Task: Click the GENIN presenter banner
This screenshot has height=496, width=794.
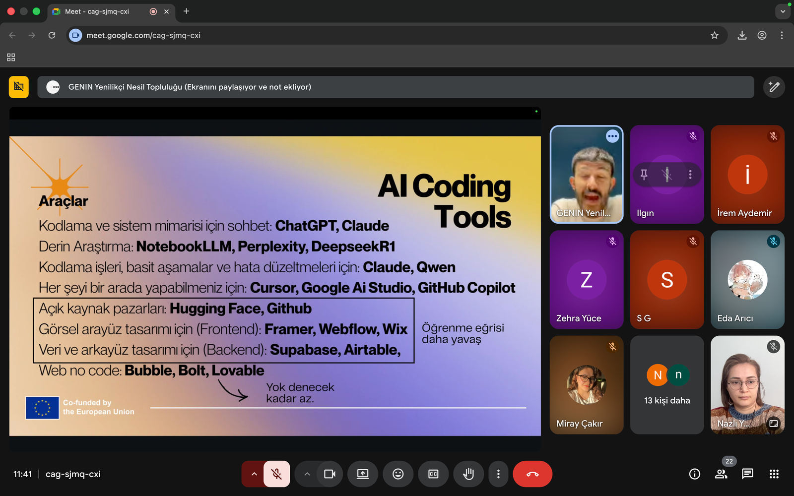Action: pyautogui.click(x=396, y=87)
